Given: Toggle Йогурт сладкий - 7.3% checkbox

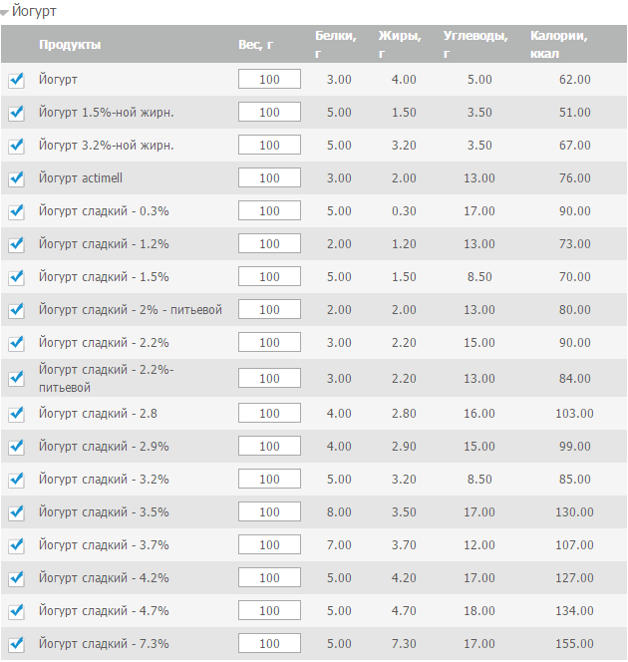Looking at the screenshot, I should [x=16, y=644].
